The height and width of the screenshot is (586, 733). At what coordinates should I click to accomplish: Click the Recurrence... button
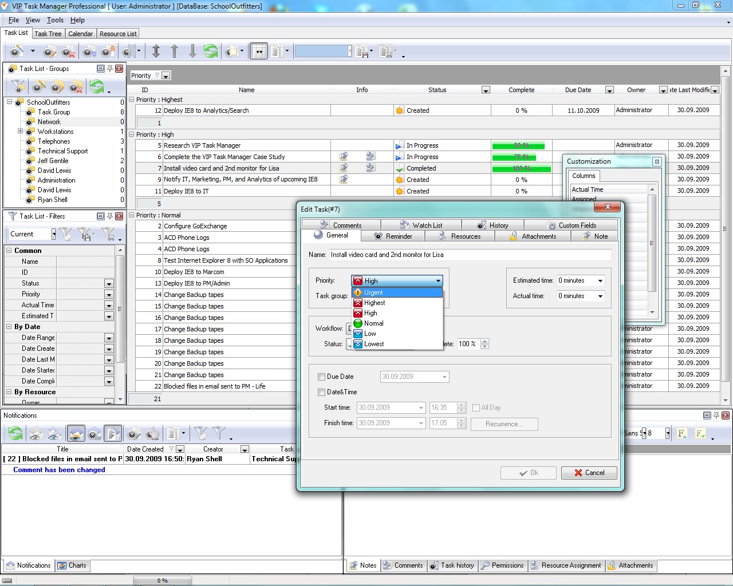coord(504,424)
